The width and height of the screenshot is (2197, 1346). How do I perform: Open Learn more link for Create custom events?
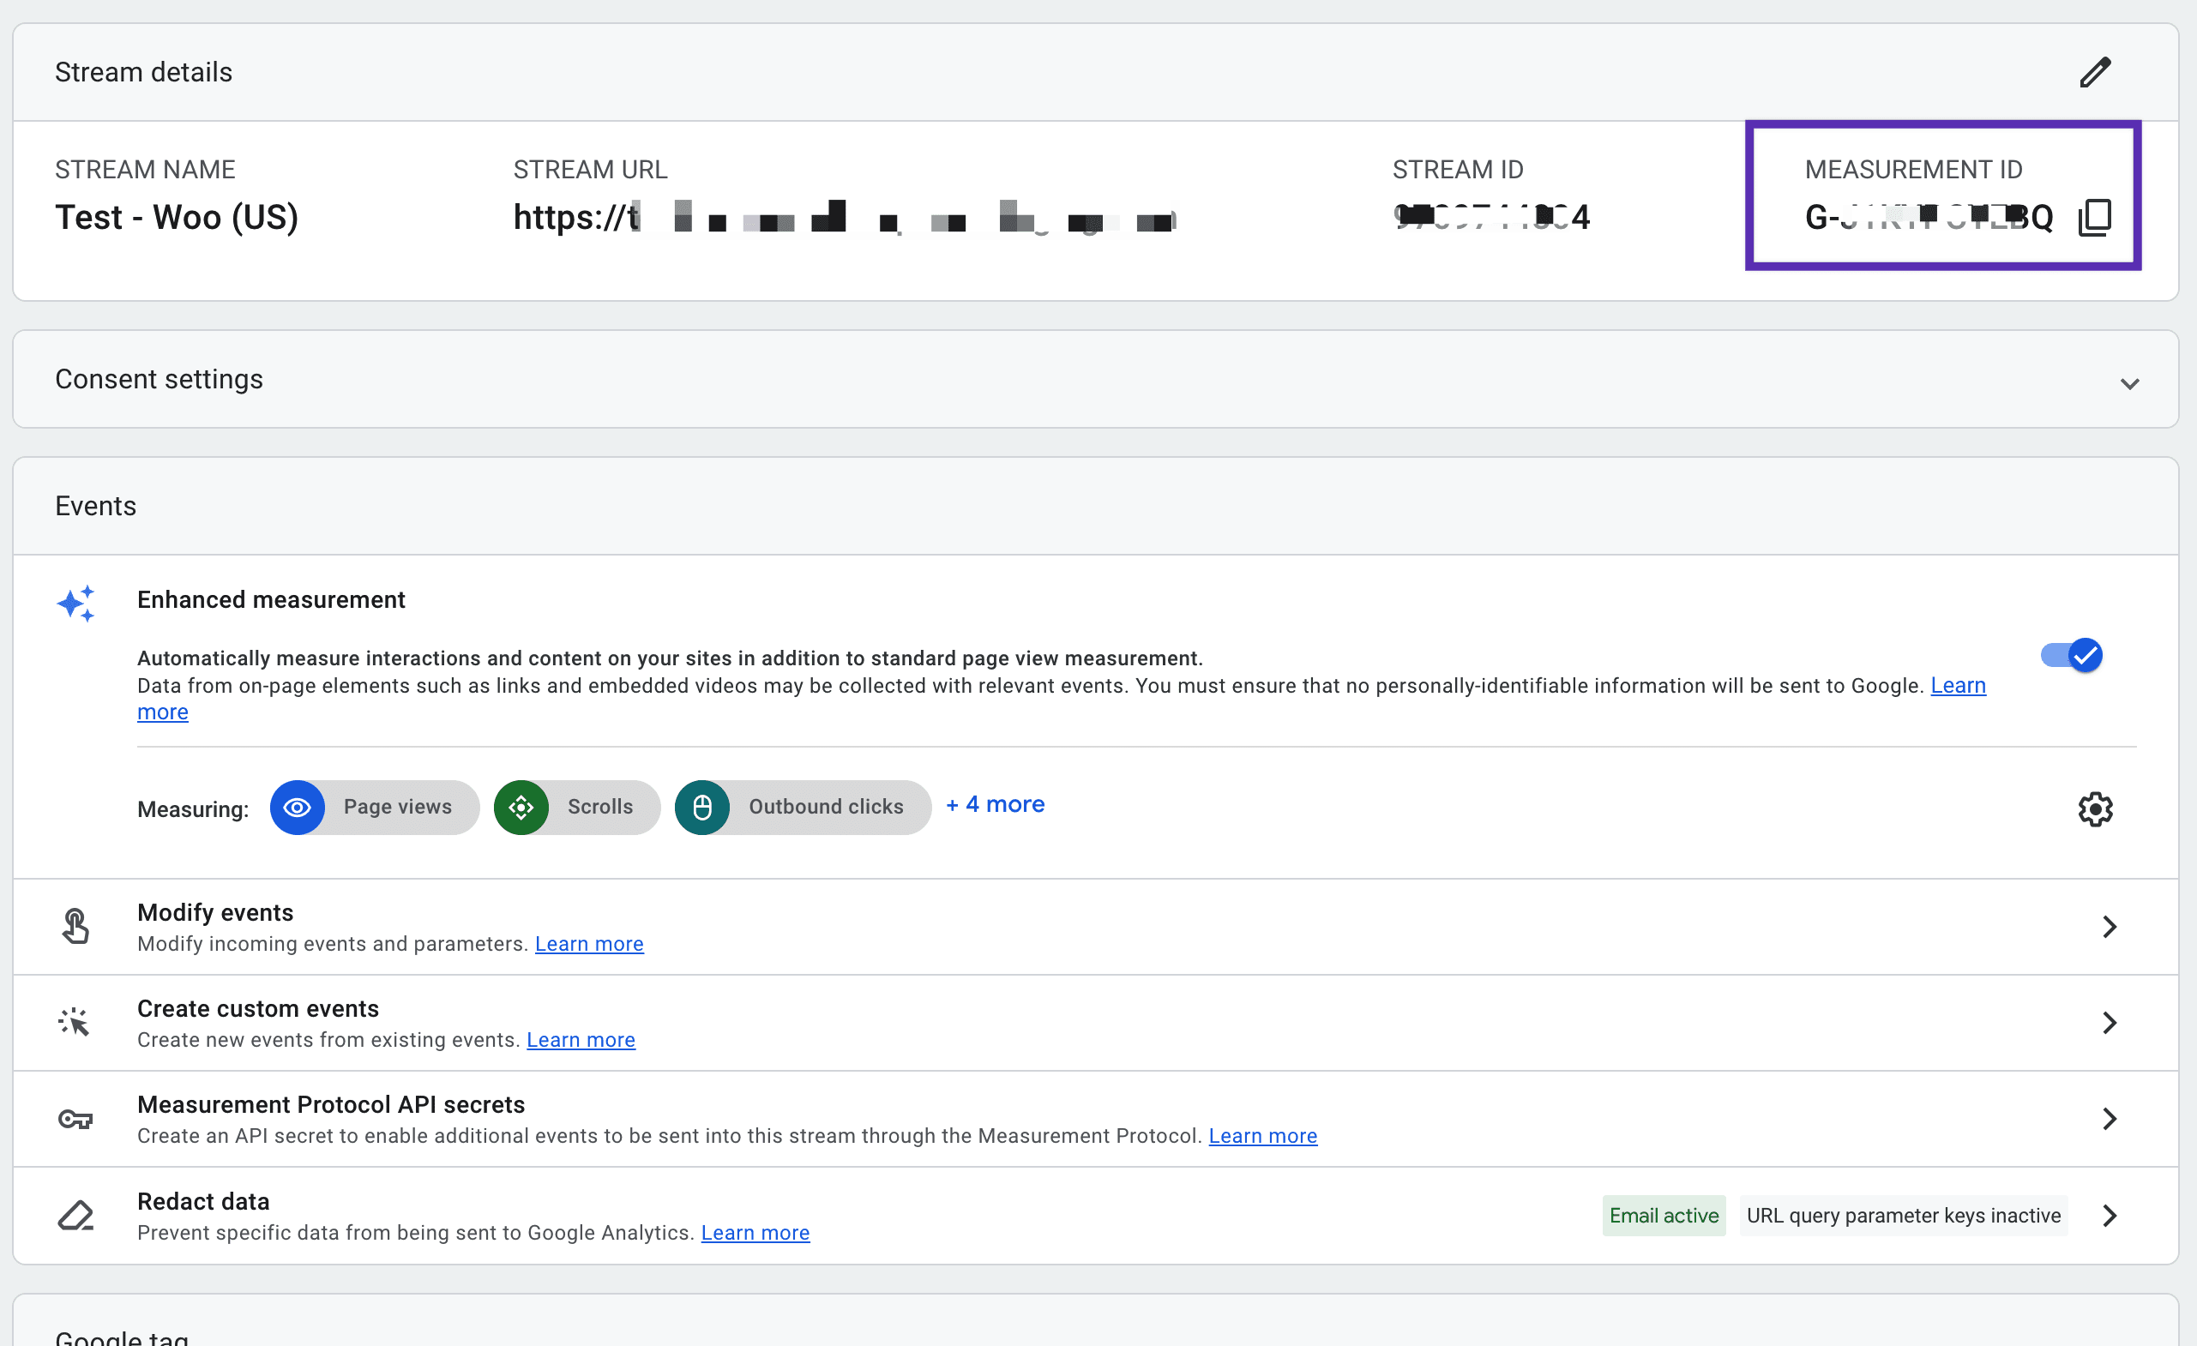(581, 1039)
